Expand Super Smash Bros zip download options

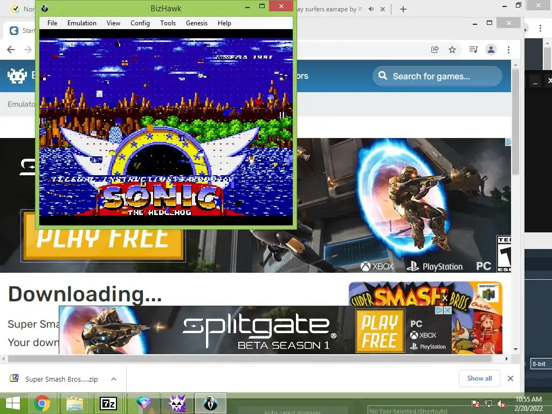[x=114, y=379]
